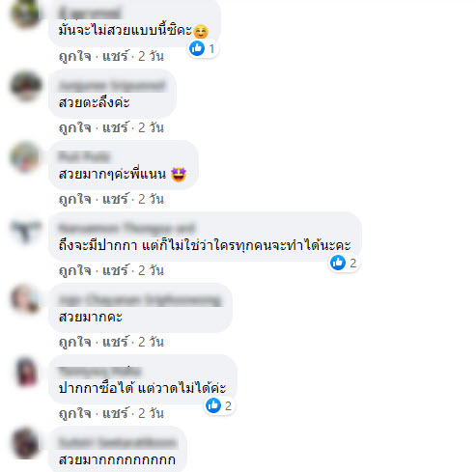Open the blurred author name above ถึงจะมีปากกา comment

pyautogui.click(x=126, y=228)
